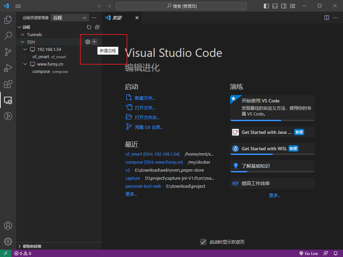Open the 远程 dropdown selector

tap(70, 18)
